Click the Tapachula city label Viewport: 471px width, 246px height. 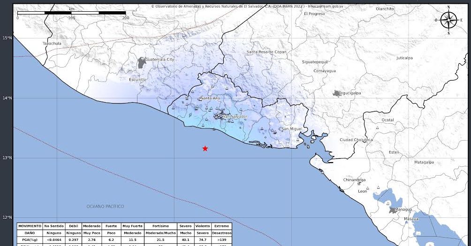point(52,44)
